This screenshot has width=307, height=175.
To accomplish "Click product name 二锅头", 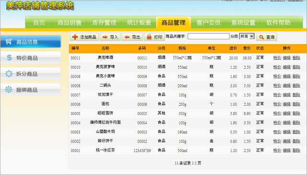I will (106, 86).
